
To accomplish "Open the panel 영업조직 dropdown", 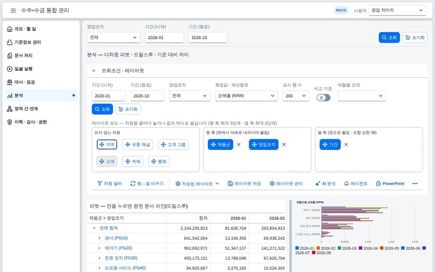I will point(190,96).
